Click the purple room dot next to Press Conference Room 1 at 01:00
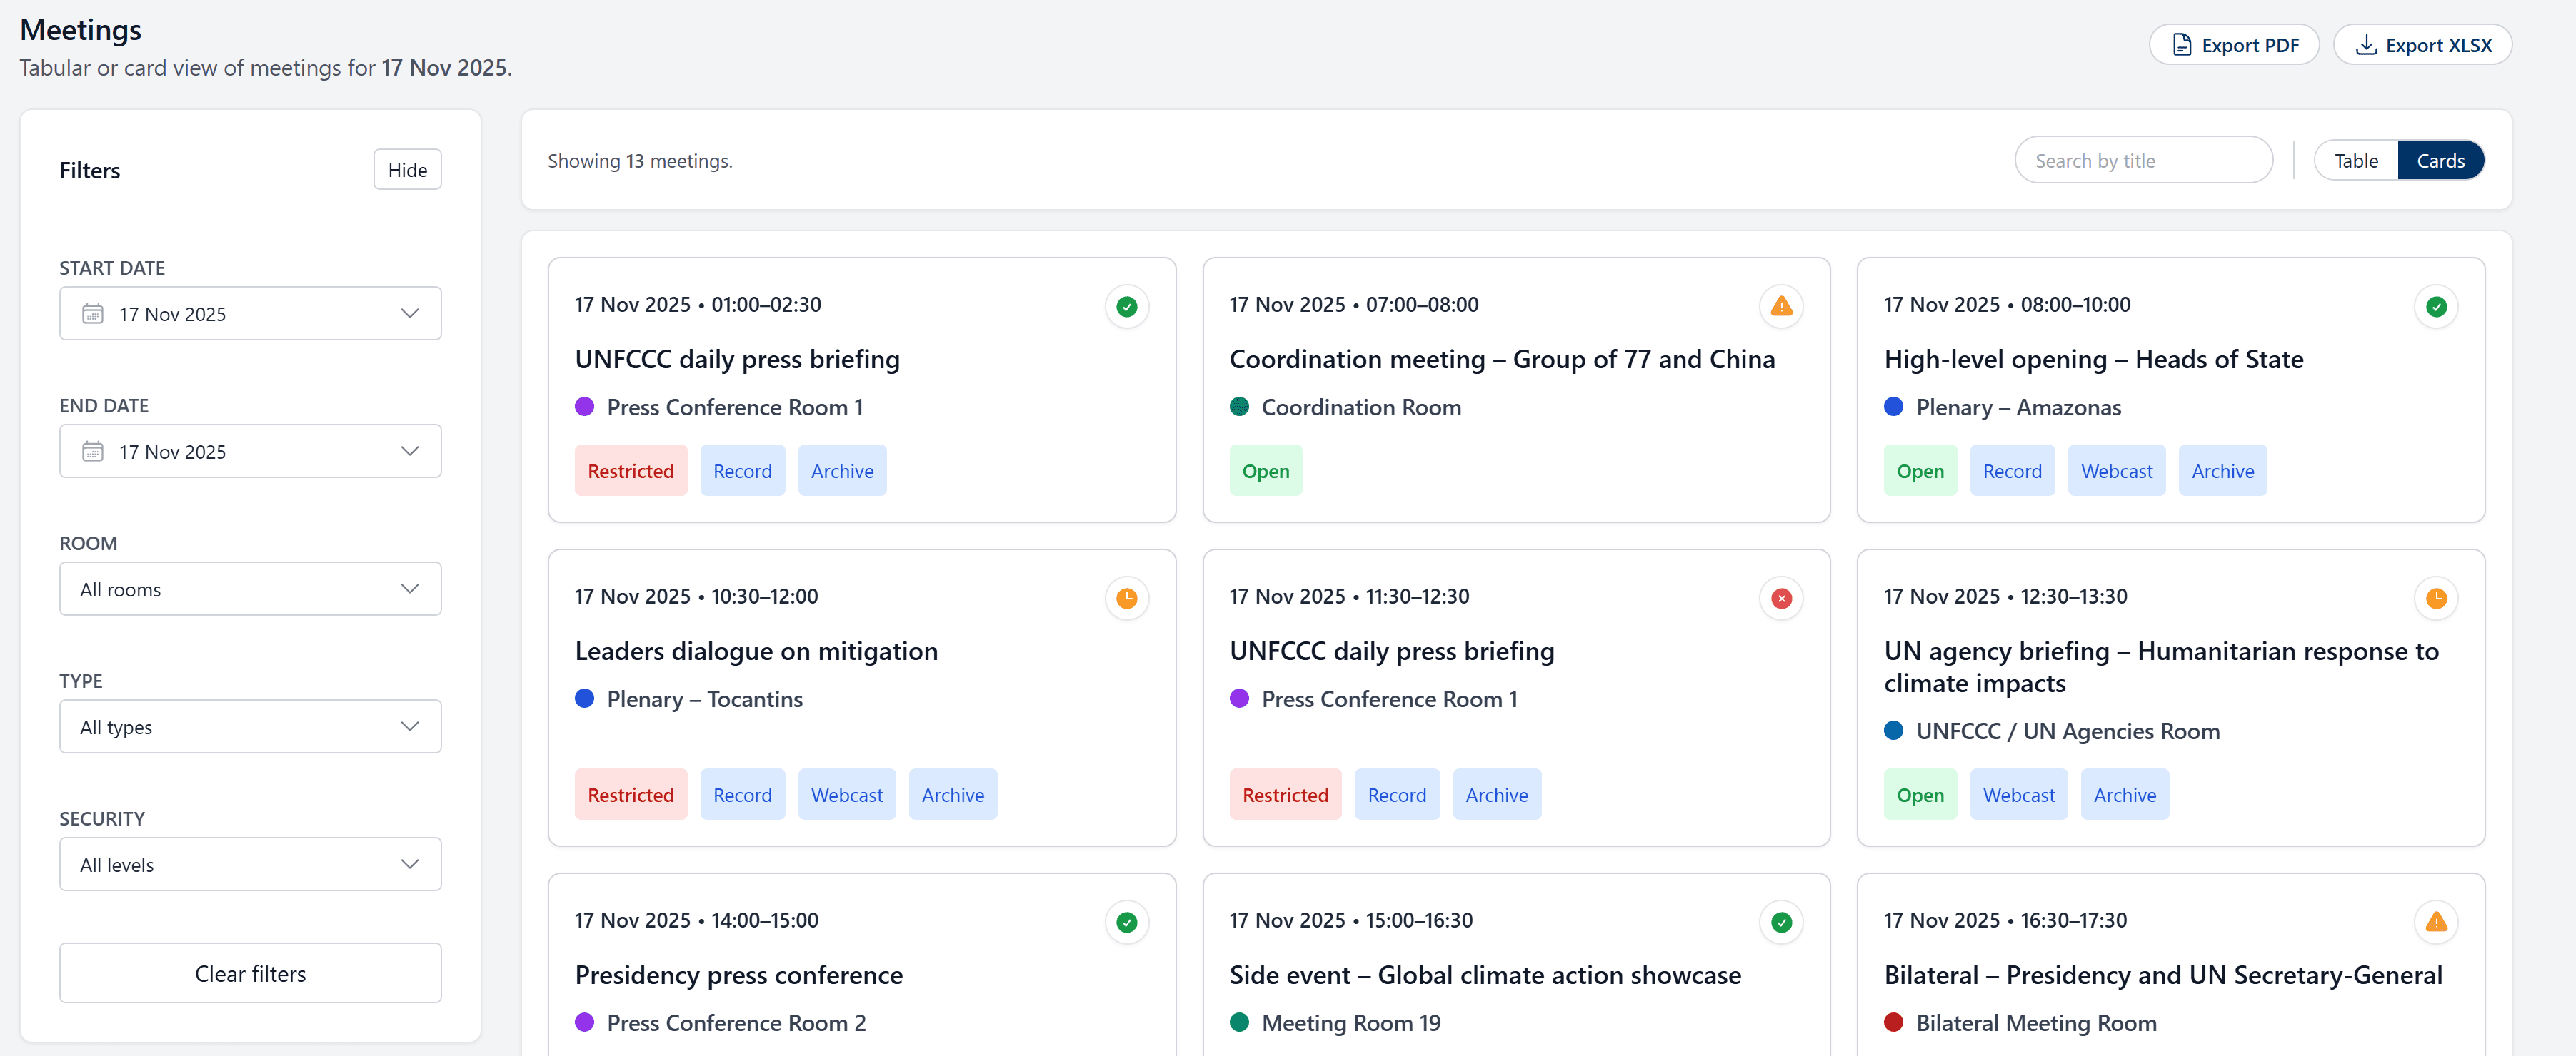This screenshot has height=1056, width=2576. pos(585,407)
